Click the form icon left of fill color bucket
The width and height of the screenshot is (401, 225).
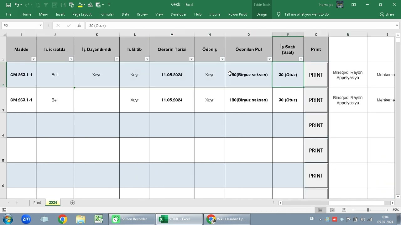click(71, 5)
